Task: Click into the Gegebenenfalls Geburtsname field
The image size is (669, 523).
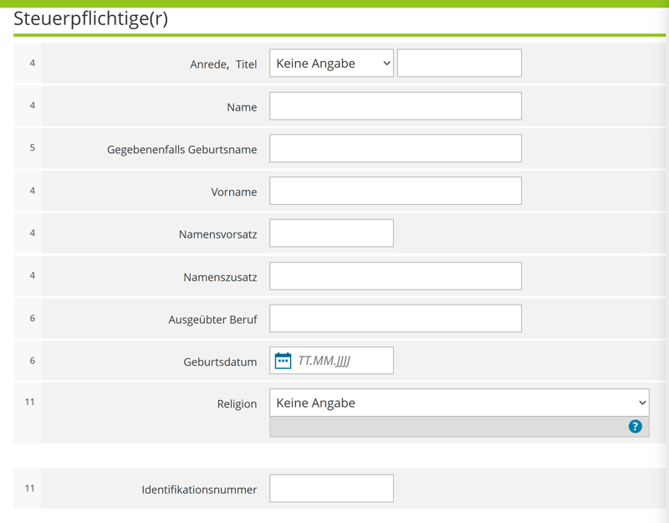Action: [x=395, y=149]
